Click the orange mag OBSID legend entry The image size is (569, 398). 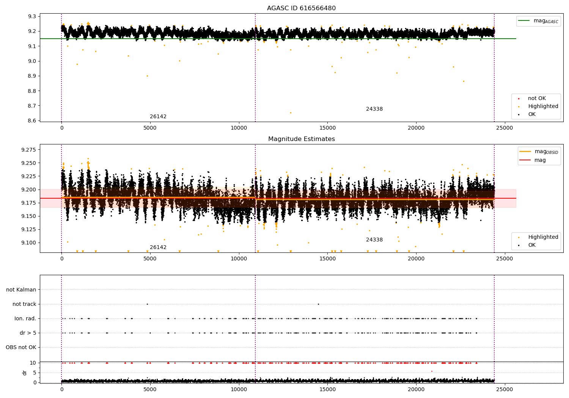coord(539,152)
